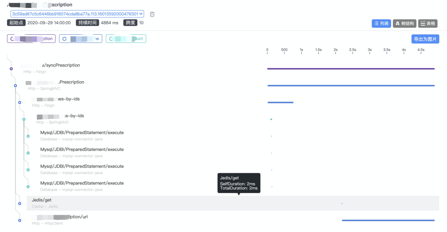The width and height of the screenshot is (447, 232).
Task: Switch to 列表 list view
Action: click(x=381, y=24)
